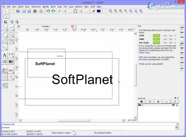Undo the last action
This screenshot has height=137, width=186.
[48, 11]
